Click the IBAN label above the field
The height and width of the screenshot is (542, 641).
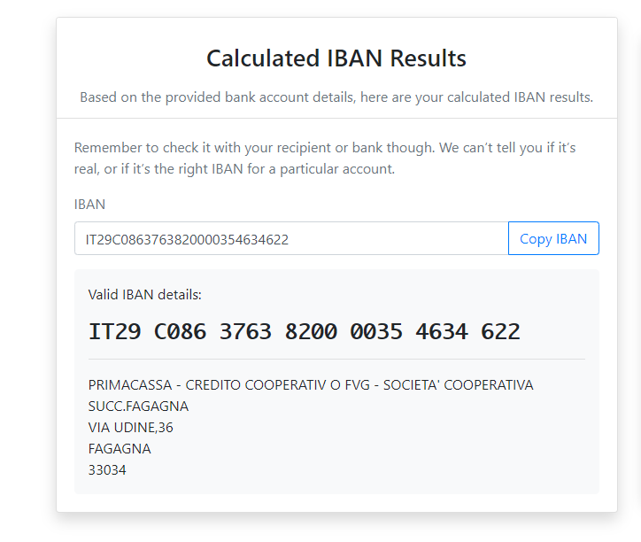(89, 204)
